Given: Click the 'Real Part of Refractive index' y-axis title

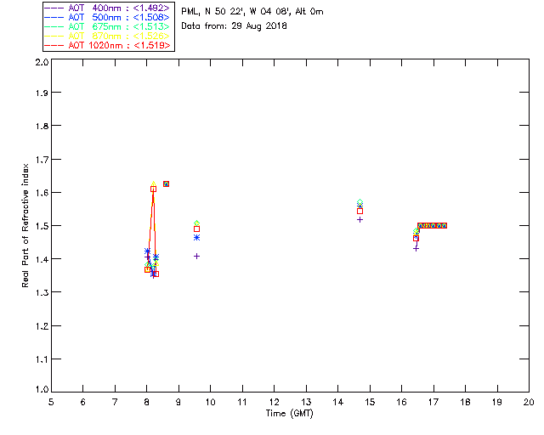Looking at the screenshot, I should point(25,225).
